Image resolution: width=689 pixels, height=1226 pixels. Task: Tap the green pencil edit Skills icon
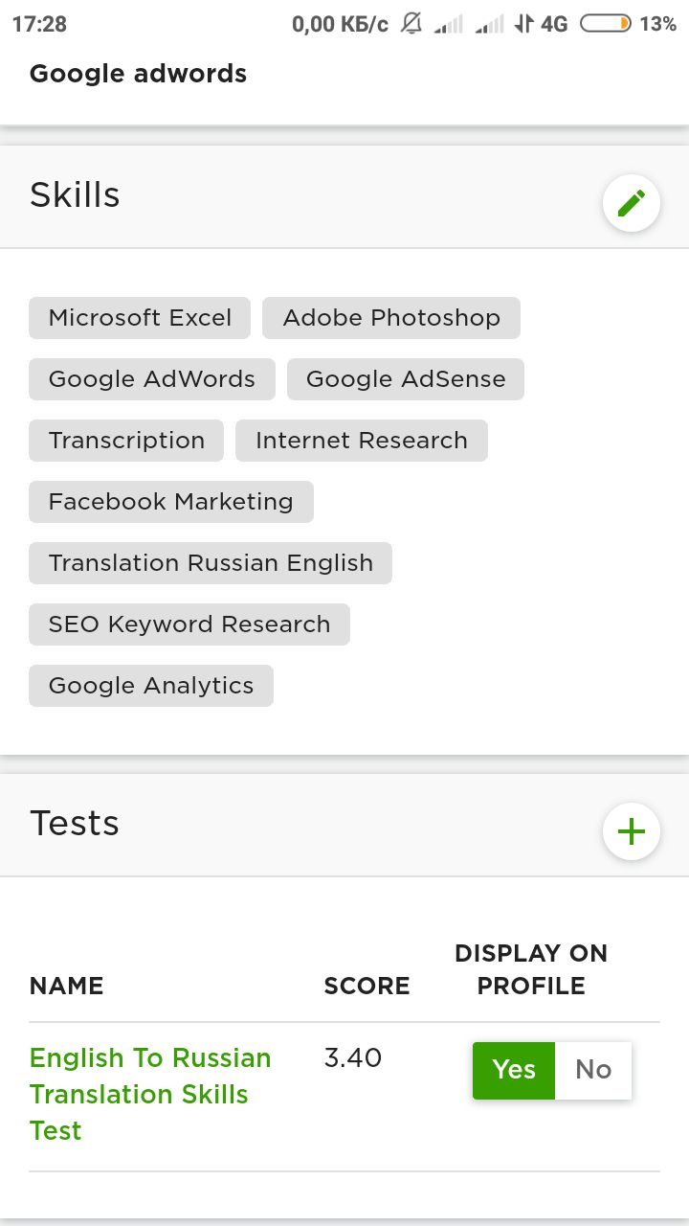(632, 203)
